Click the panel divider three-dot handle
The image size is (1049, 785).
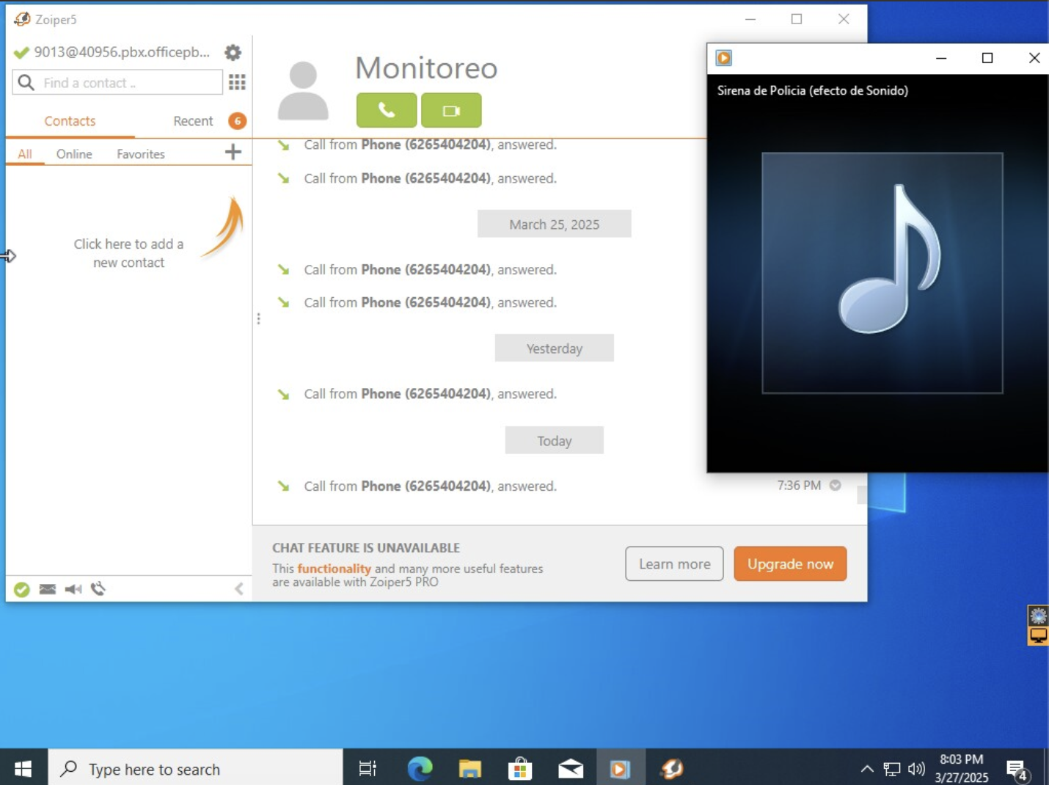258,318
